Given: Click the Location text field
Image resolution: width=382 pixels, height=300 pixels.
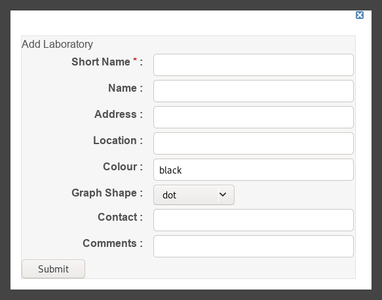Looking at the screenshot, I should [x=254, y=143].
